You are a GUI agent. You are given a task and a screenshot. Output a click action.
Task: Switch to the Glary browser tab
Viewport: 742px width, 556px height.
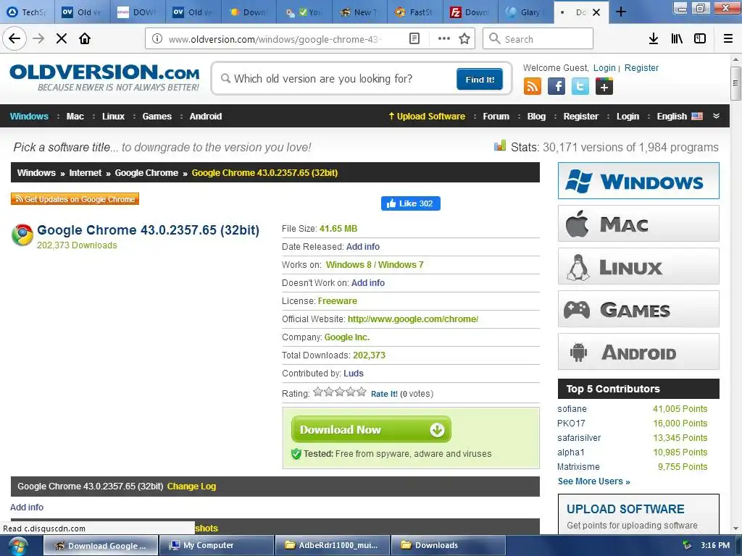525,12
